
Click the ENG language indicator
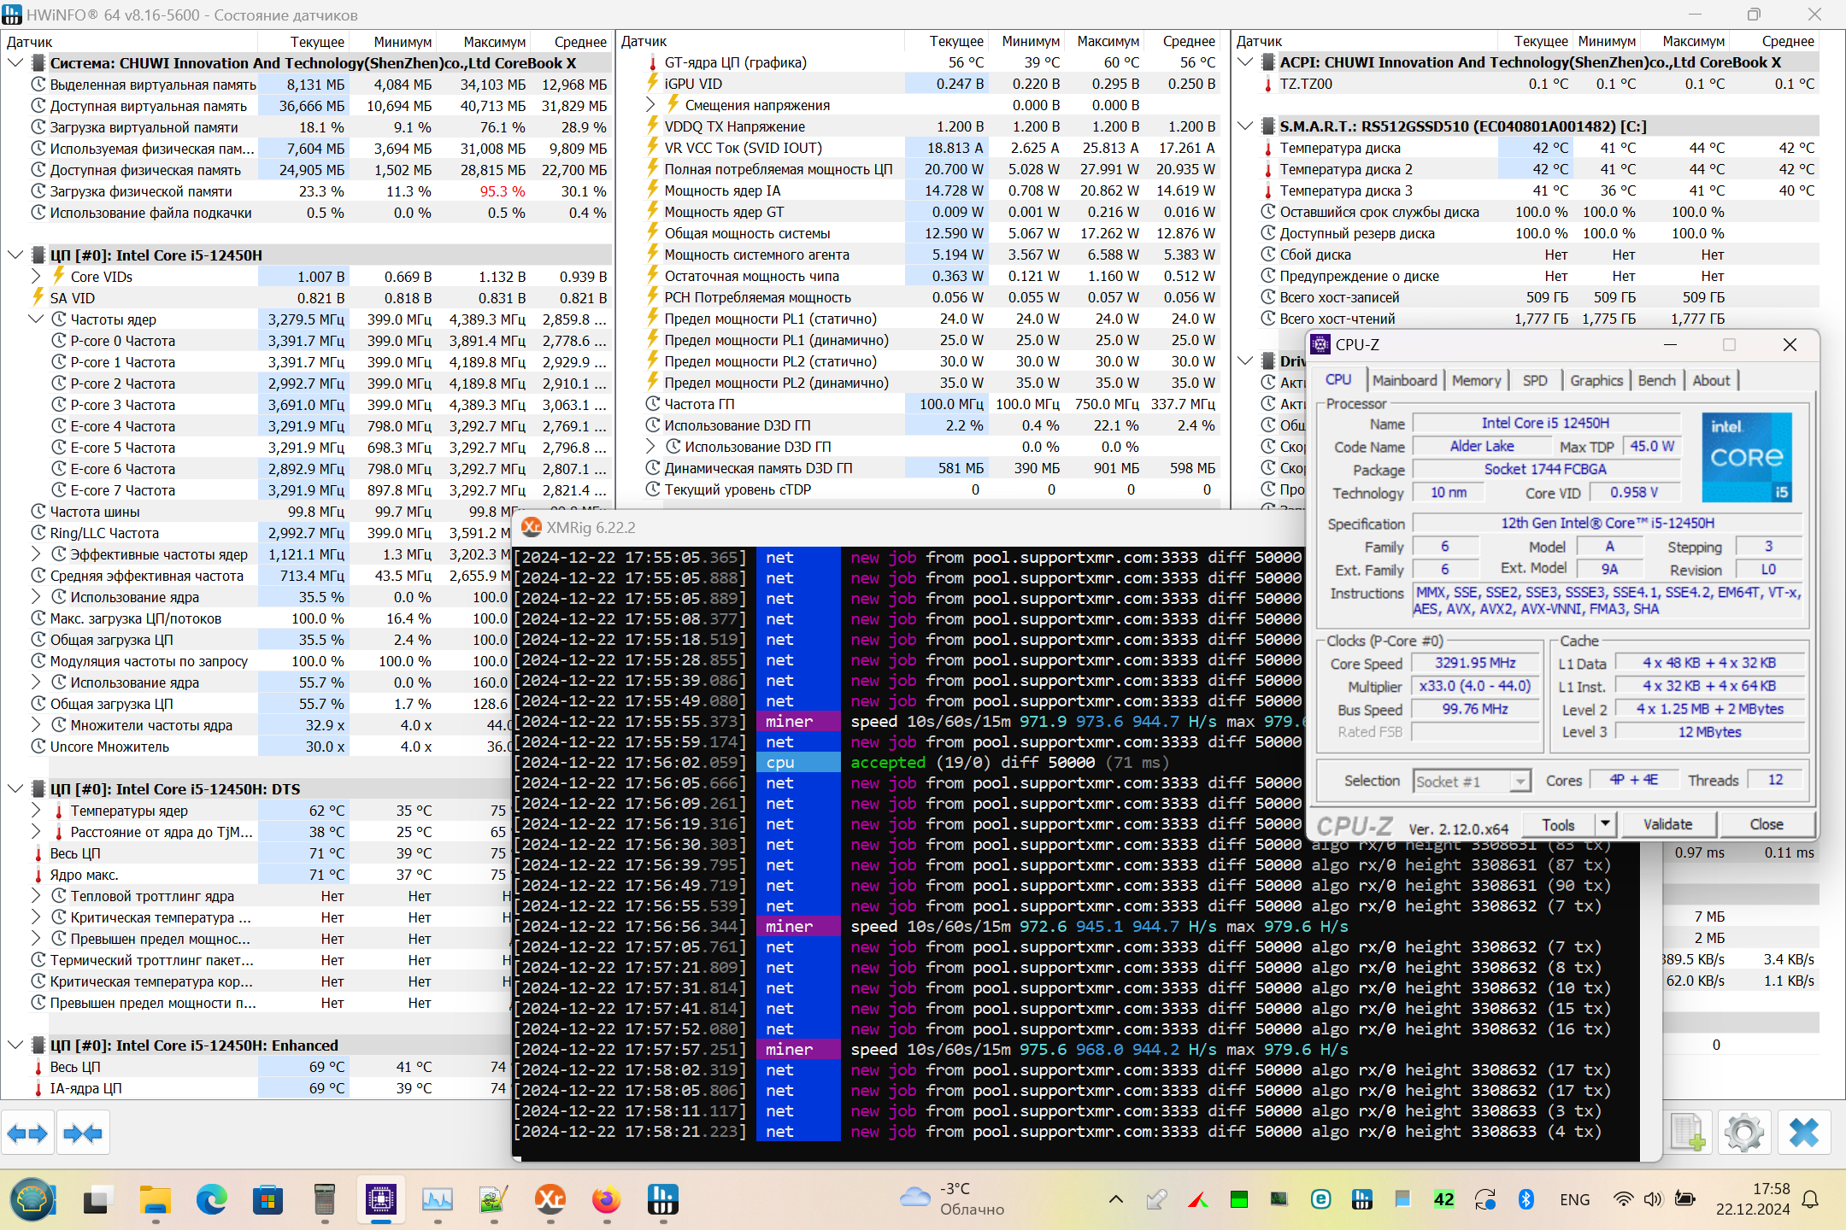point(1574,1200)
